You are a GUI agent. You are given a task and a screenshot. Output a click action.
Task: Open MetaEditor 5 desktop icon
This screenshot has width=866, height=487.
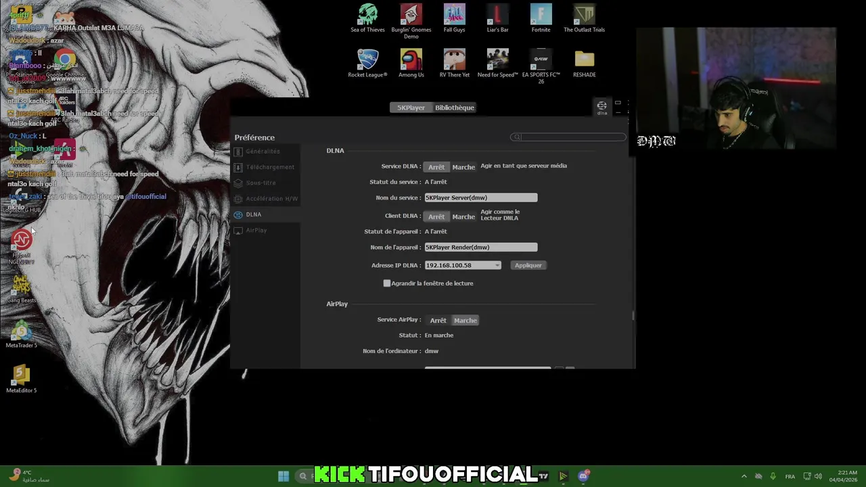pyautogui.click(x=22, y=379)
